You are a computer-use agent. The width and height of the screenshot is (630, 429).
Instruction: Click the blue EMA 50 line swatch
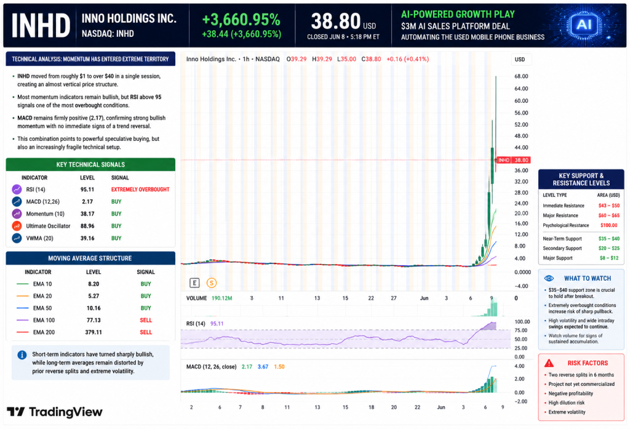pyautogui.click(x=23, y=308)
